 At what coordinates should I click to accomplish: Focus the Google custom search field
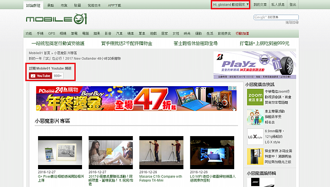point(276,17)
